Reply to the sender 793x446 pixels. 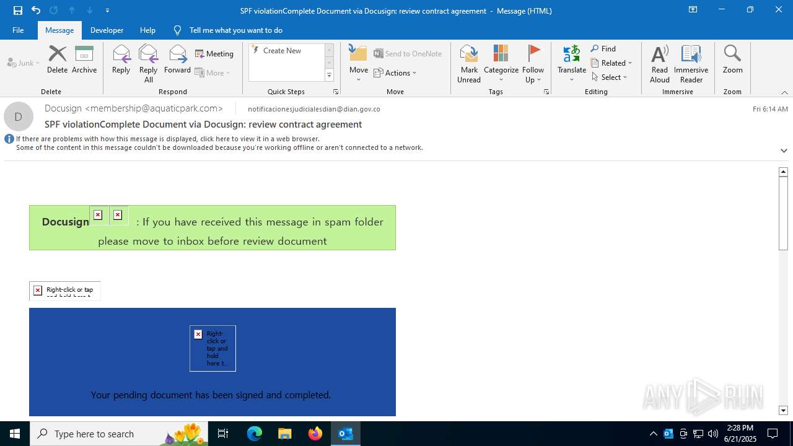tap(121, 60)
